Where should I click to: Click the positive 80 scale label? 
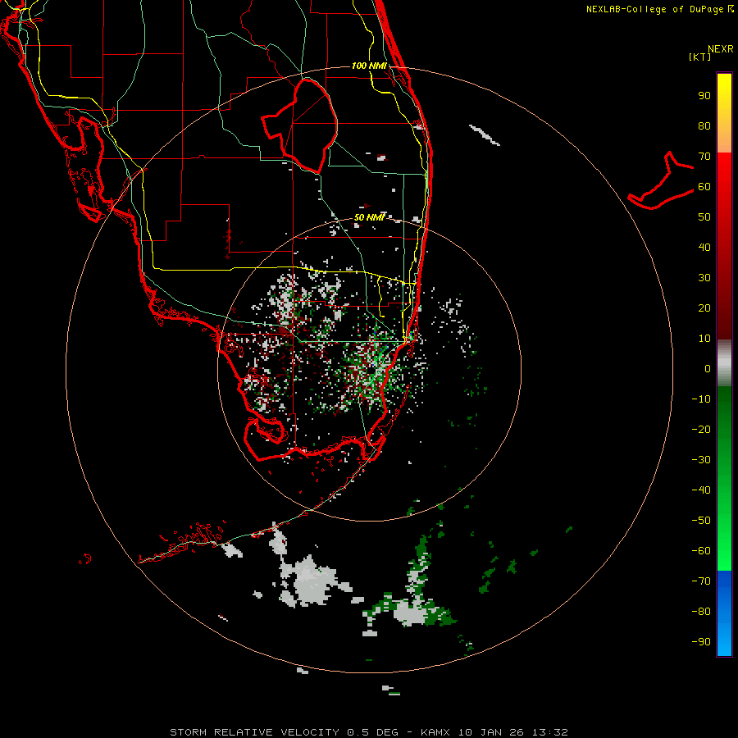[704, 126]
